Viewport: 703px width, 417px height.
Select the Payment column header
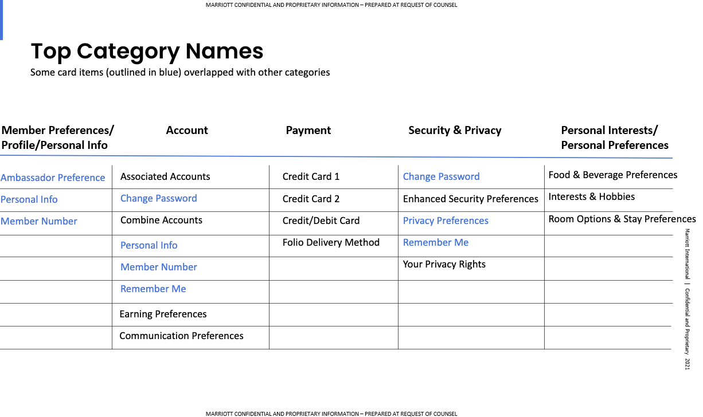(x=308, y=131)
